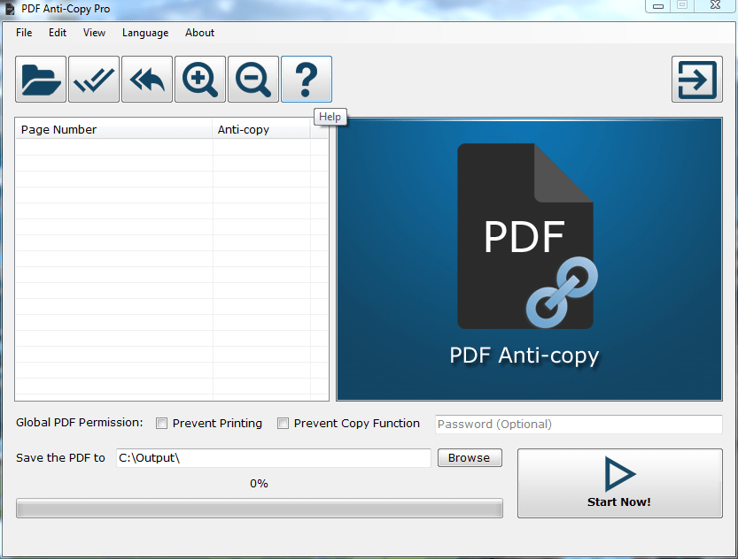This screenshot has width=738, height=559.
Task: Click the PDF Anti-Copy Pro title bar icon
Action: pyautogui.click(x=10, y=9)
